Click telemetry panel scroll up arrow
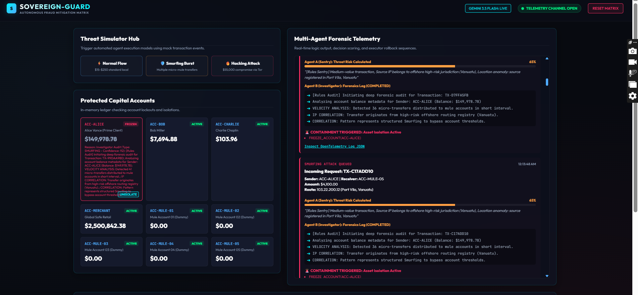 click(547, 58)
